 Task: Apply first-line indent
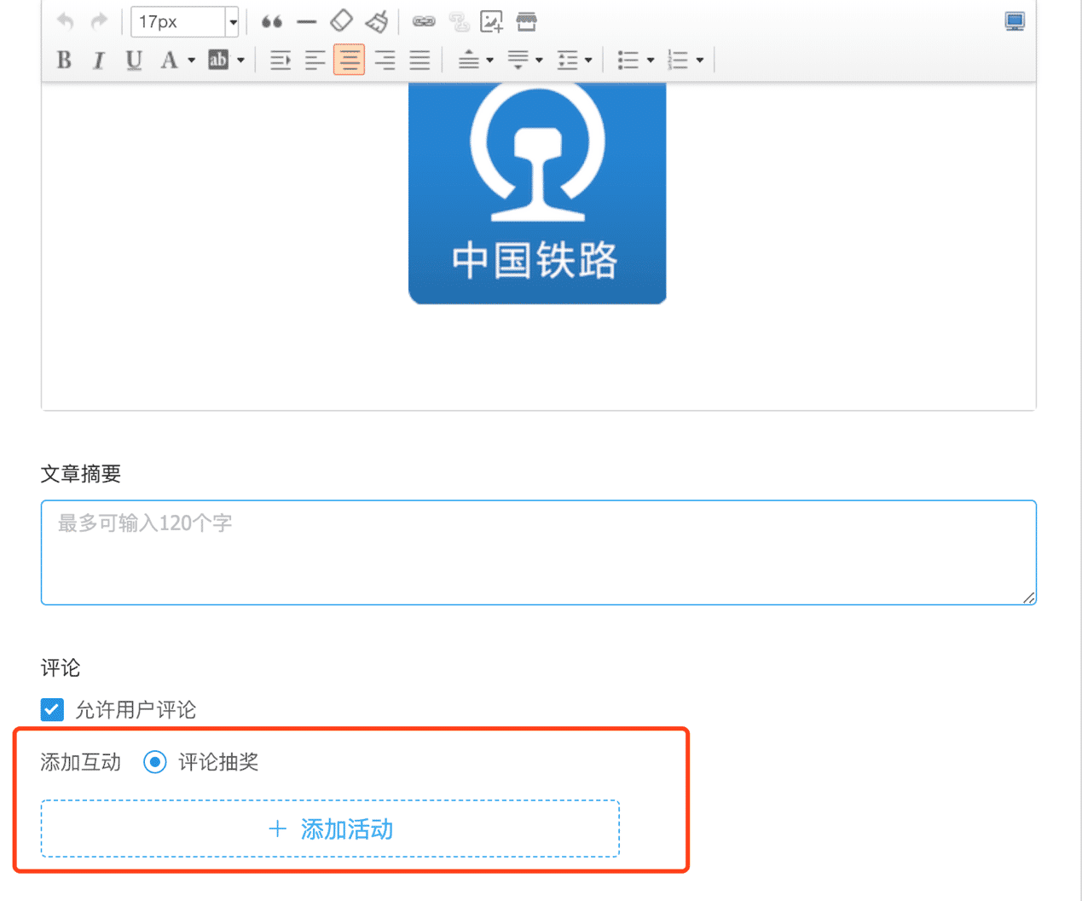(x=280, y=60)
